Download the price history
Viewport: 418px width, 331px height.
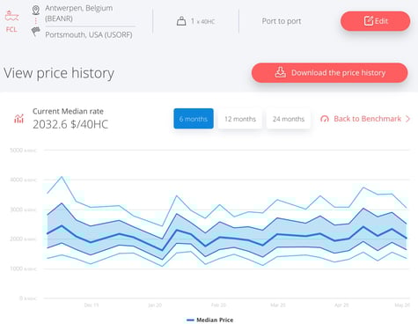pos(329,72)
